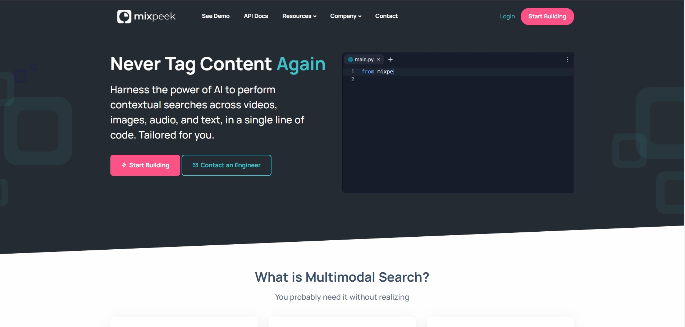The width and height of the screenshot is (685, 327).
Task: Add a new editor tab
Action: pyautogui.click(x=391, y=60)
